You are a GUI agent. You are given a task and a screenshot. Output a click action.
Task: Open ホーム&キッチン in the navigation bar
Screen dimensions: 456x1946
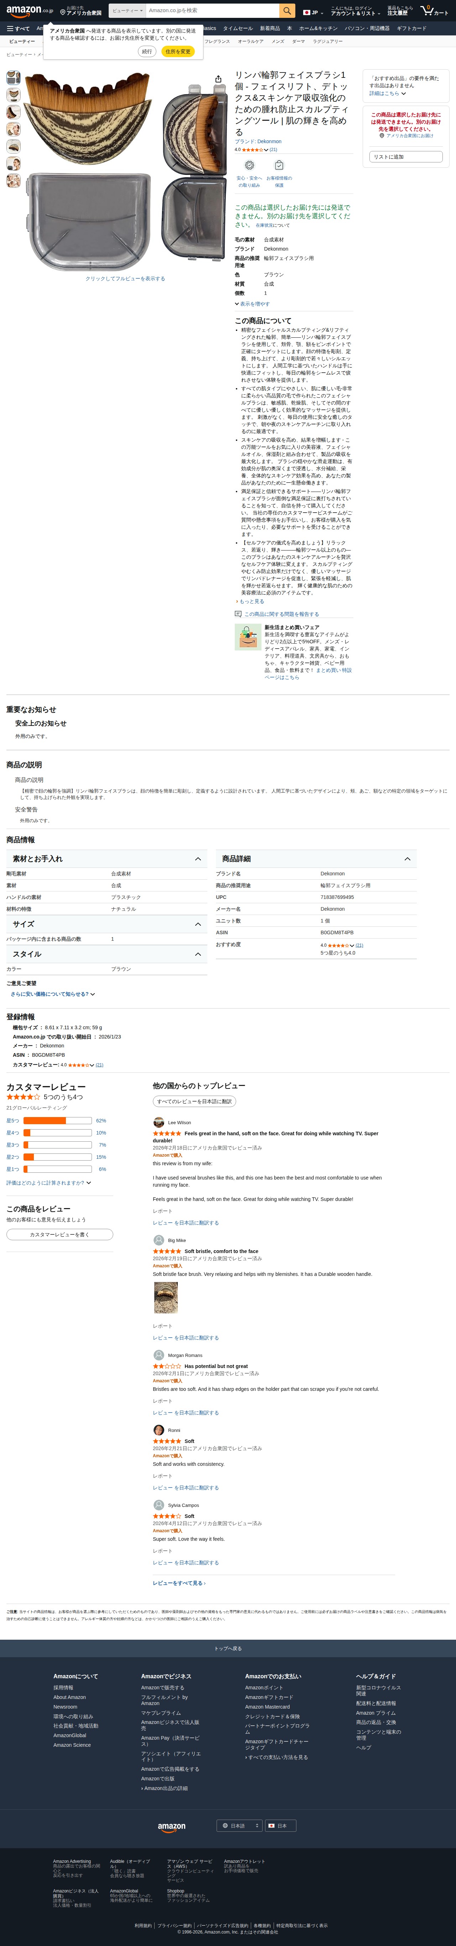coord(318,29)
